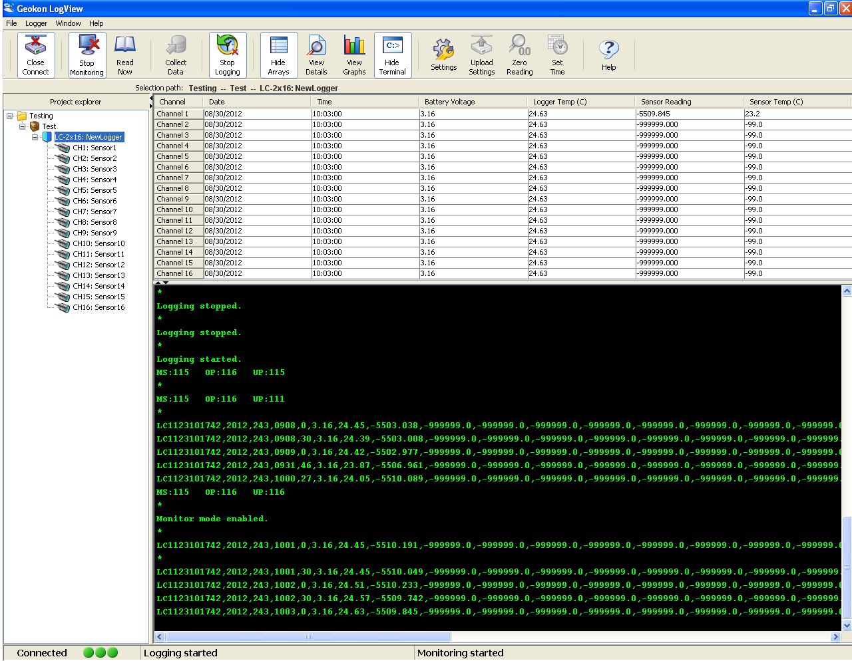Select CH1: Sensor1 in the tree
The height and width of the screenshot is (661, 852).
pos(95,148)
